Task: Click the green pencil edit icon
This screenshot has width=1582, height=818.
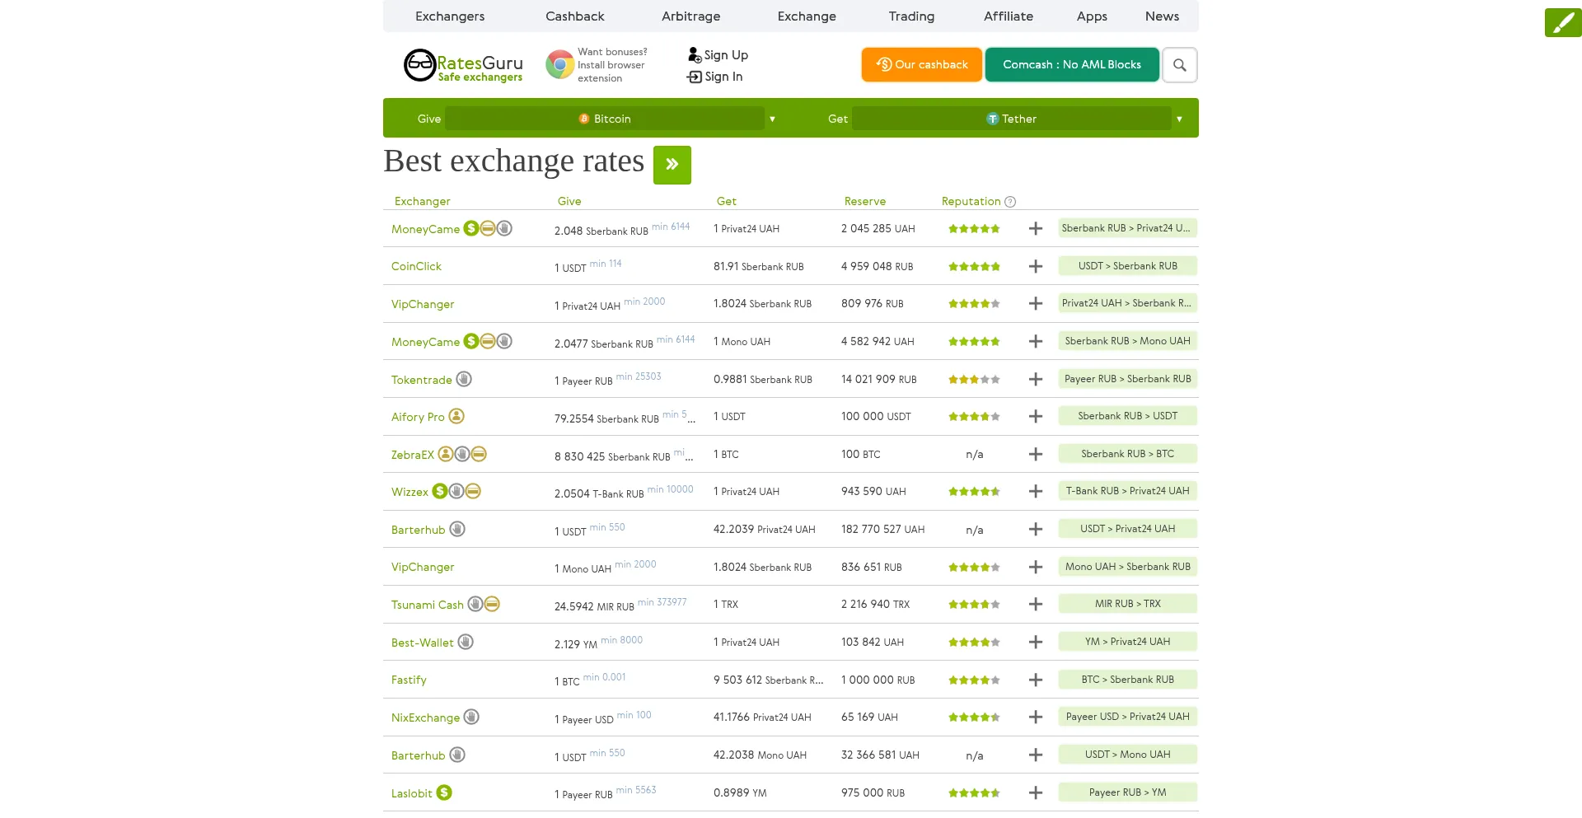Action: [1562, 22]
